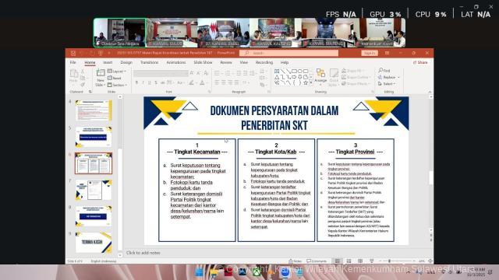Switch to the Slide Show tab

pos(203,62)
